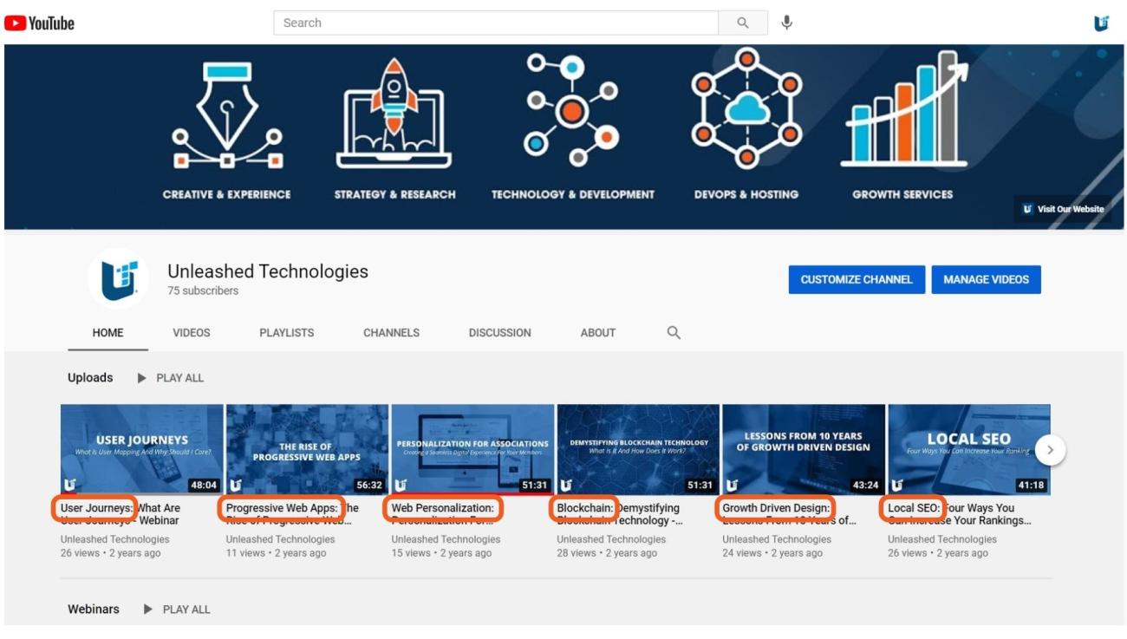Select the Discussion tab

[x=499, y=333]
